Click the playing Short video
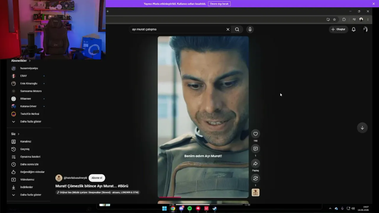The width and height of the screenshot is (379, 213). click(203, 117)
